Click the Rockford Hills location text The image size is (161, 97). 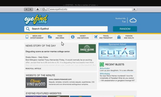coord(120,18)
